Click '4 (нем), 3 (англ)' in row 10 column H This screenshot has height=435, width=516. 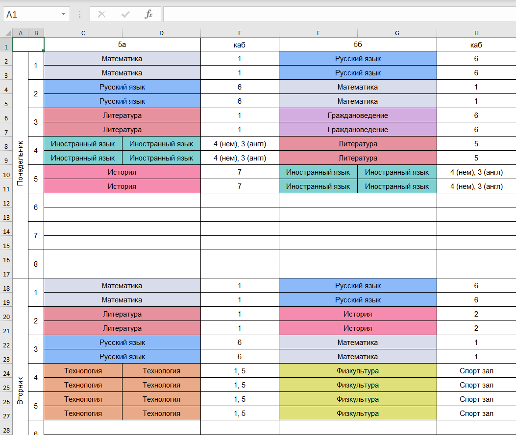click(x=476, y=172)
